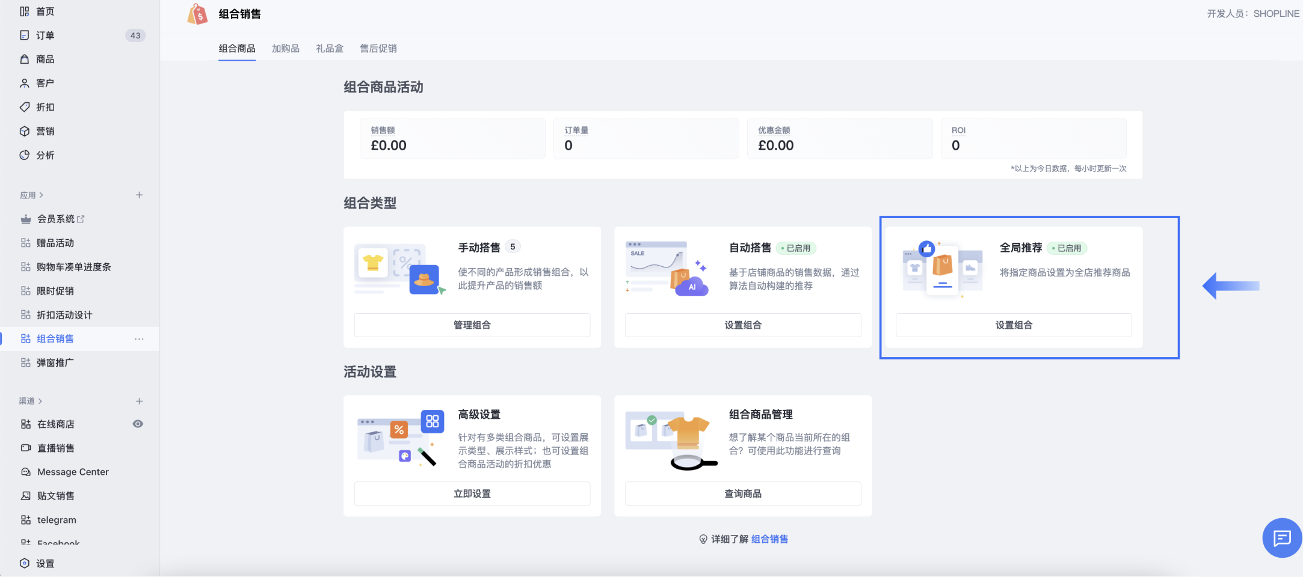Click the grid icon beside 弹窗推广

coord(26,363)
